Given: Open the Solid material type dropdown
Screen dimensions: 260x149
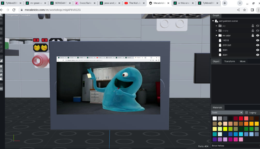Looking at the screenshot, I should point(227,113).
